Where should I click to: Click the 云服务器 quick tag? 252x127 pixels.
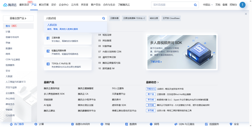tap(114, 18)
